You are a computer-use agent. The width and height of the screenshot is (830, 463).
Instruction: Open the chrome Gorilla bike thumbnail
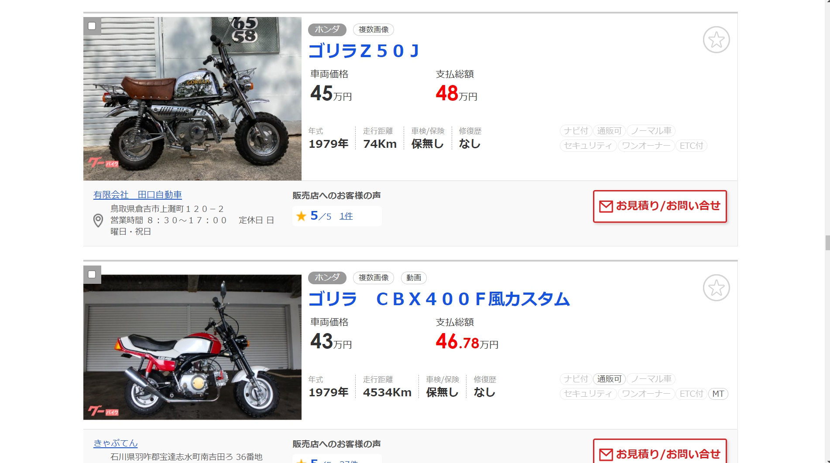click(x=192, y=99)
